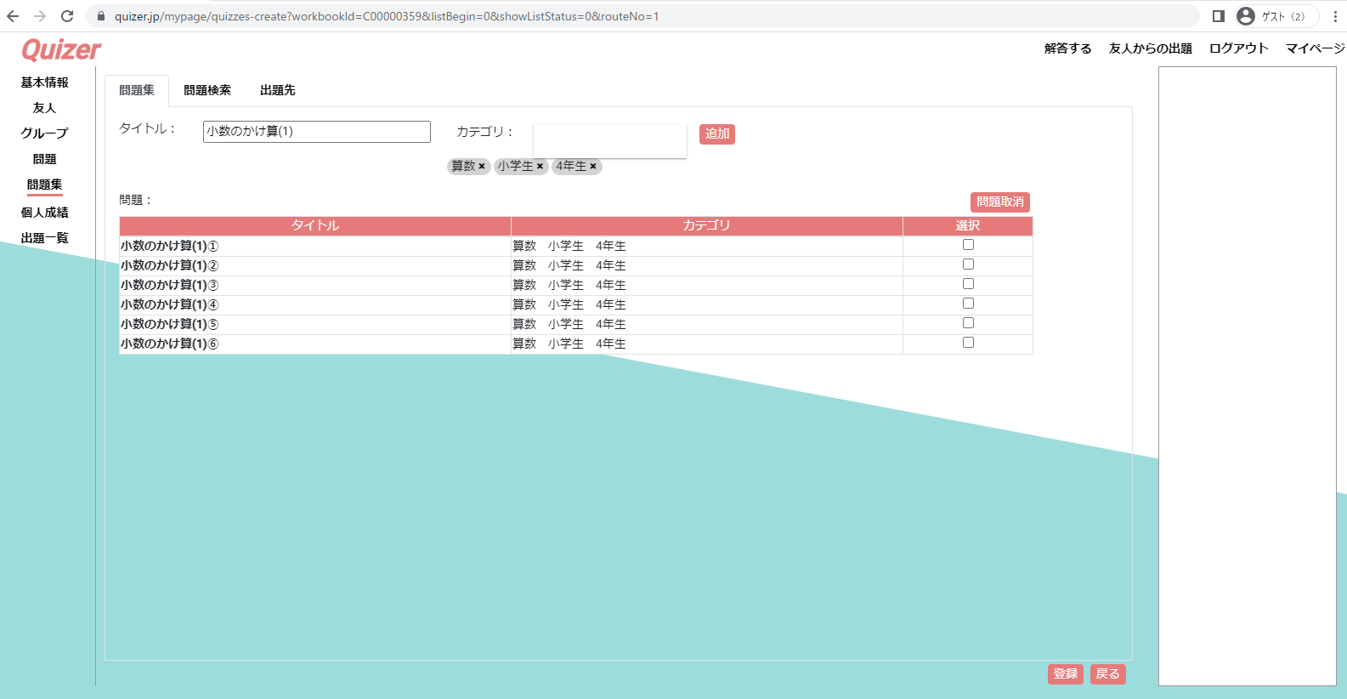Open the browser side panel icon

click(x=1218, y=16)
